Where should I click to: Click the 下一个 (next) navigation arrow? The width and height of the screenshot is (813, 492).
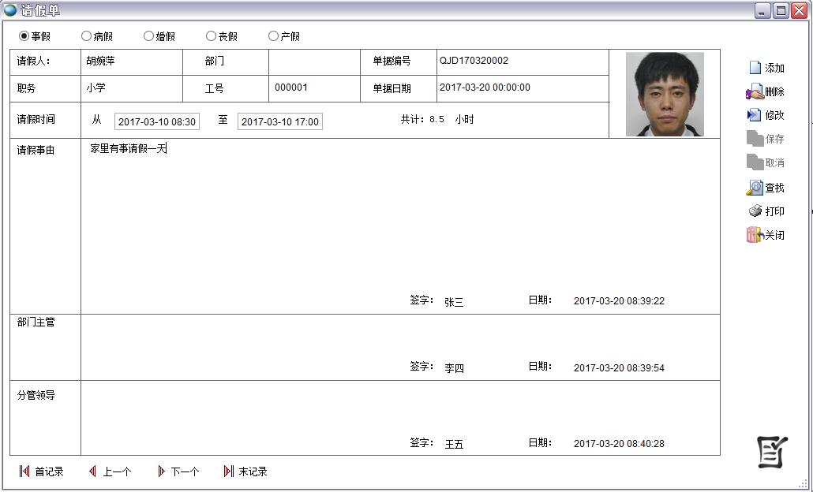pos(180,471)
